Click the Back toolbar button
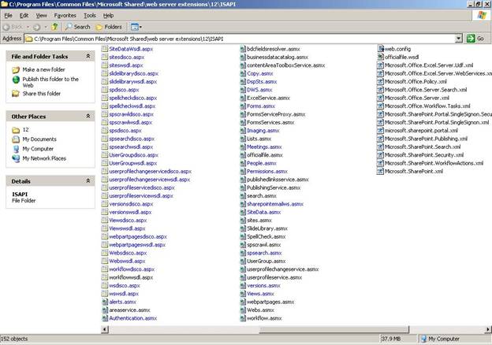Image resolution: width=492 pixels, height=345 pixels. 13,28
